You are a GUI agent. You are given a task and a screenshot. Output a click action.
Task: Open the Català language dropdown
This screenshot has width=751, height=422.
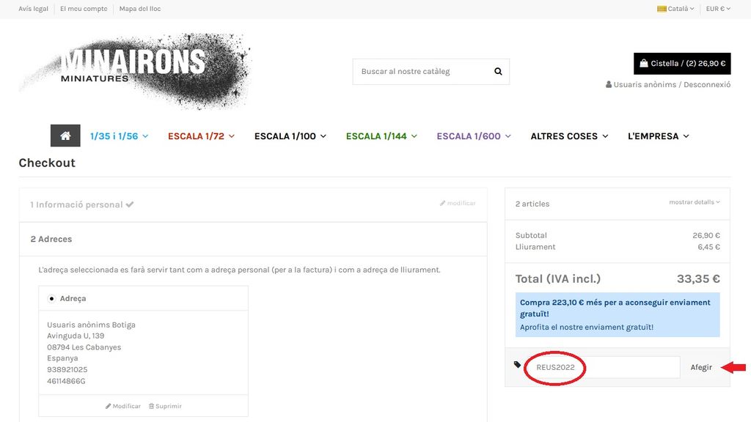[675, 9]
